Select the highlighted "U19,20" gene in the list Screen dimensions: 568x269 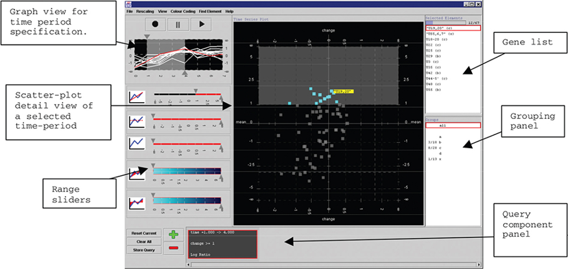click(453, 28)
